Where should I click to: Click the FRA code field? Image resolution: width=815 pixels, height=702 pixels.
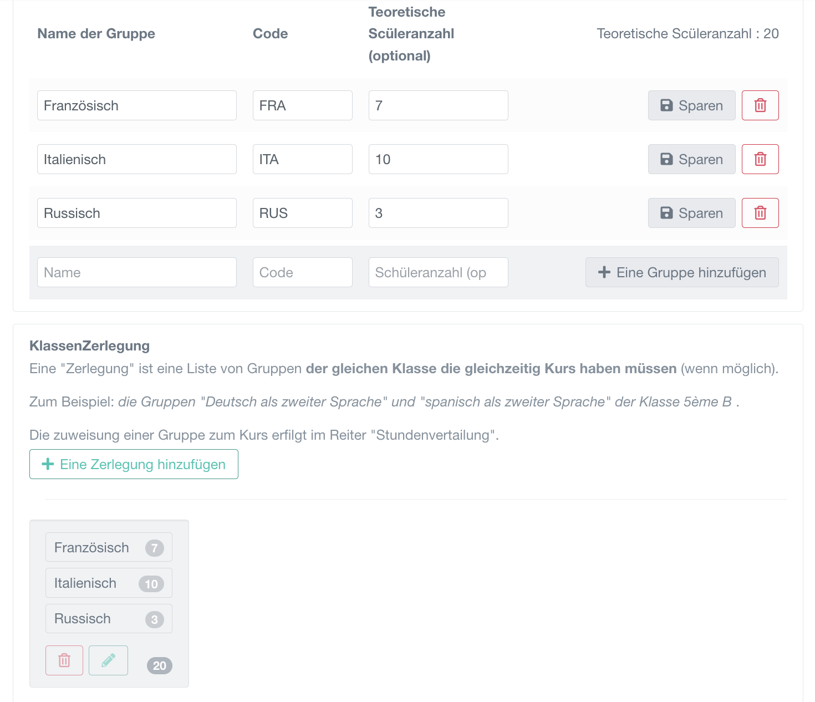point(302,105)
